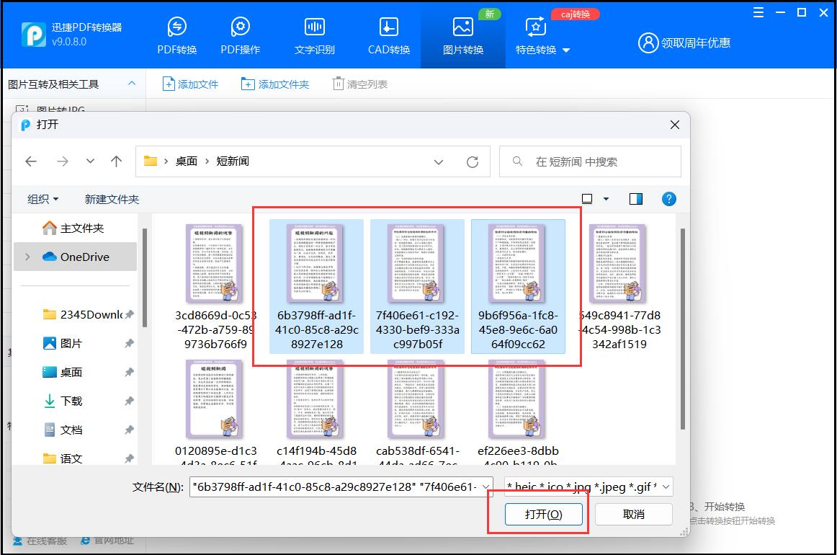Image resolution: width=837 pixels, height=555 pixels.
Task: Open the PDF转换 tool
Action: click(176, 34)
